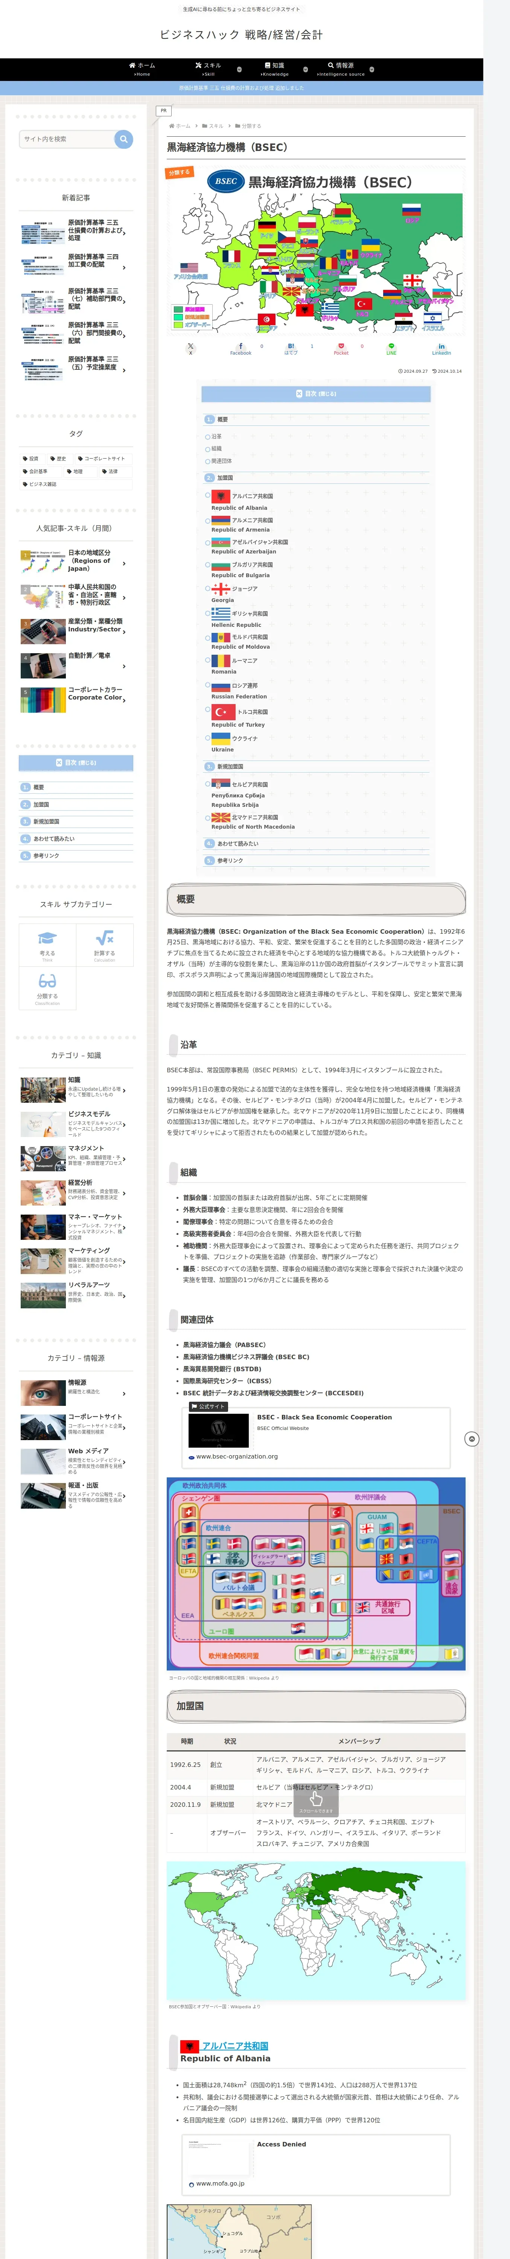Click the ビジネスハック site title
The image size is (510, 2259).
(x=241, y=35)
